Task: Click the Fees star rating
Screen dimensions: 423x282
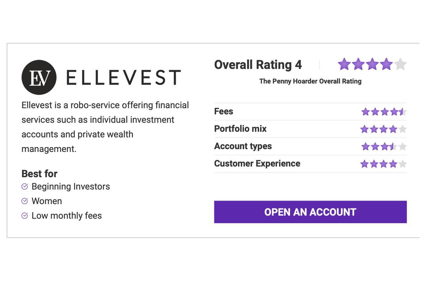Action: pos(384,112)
